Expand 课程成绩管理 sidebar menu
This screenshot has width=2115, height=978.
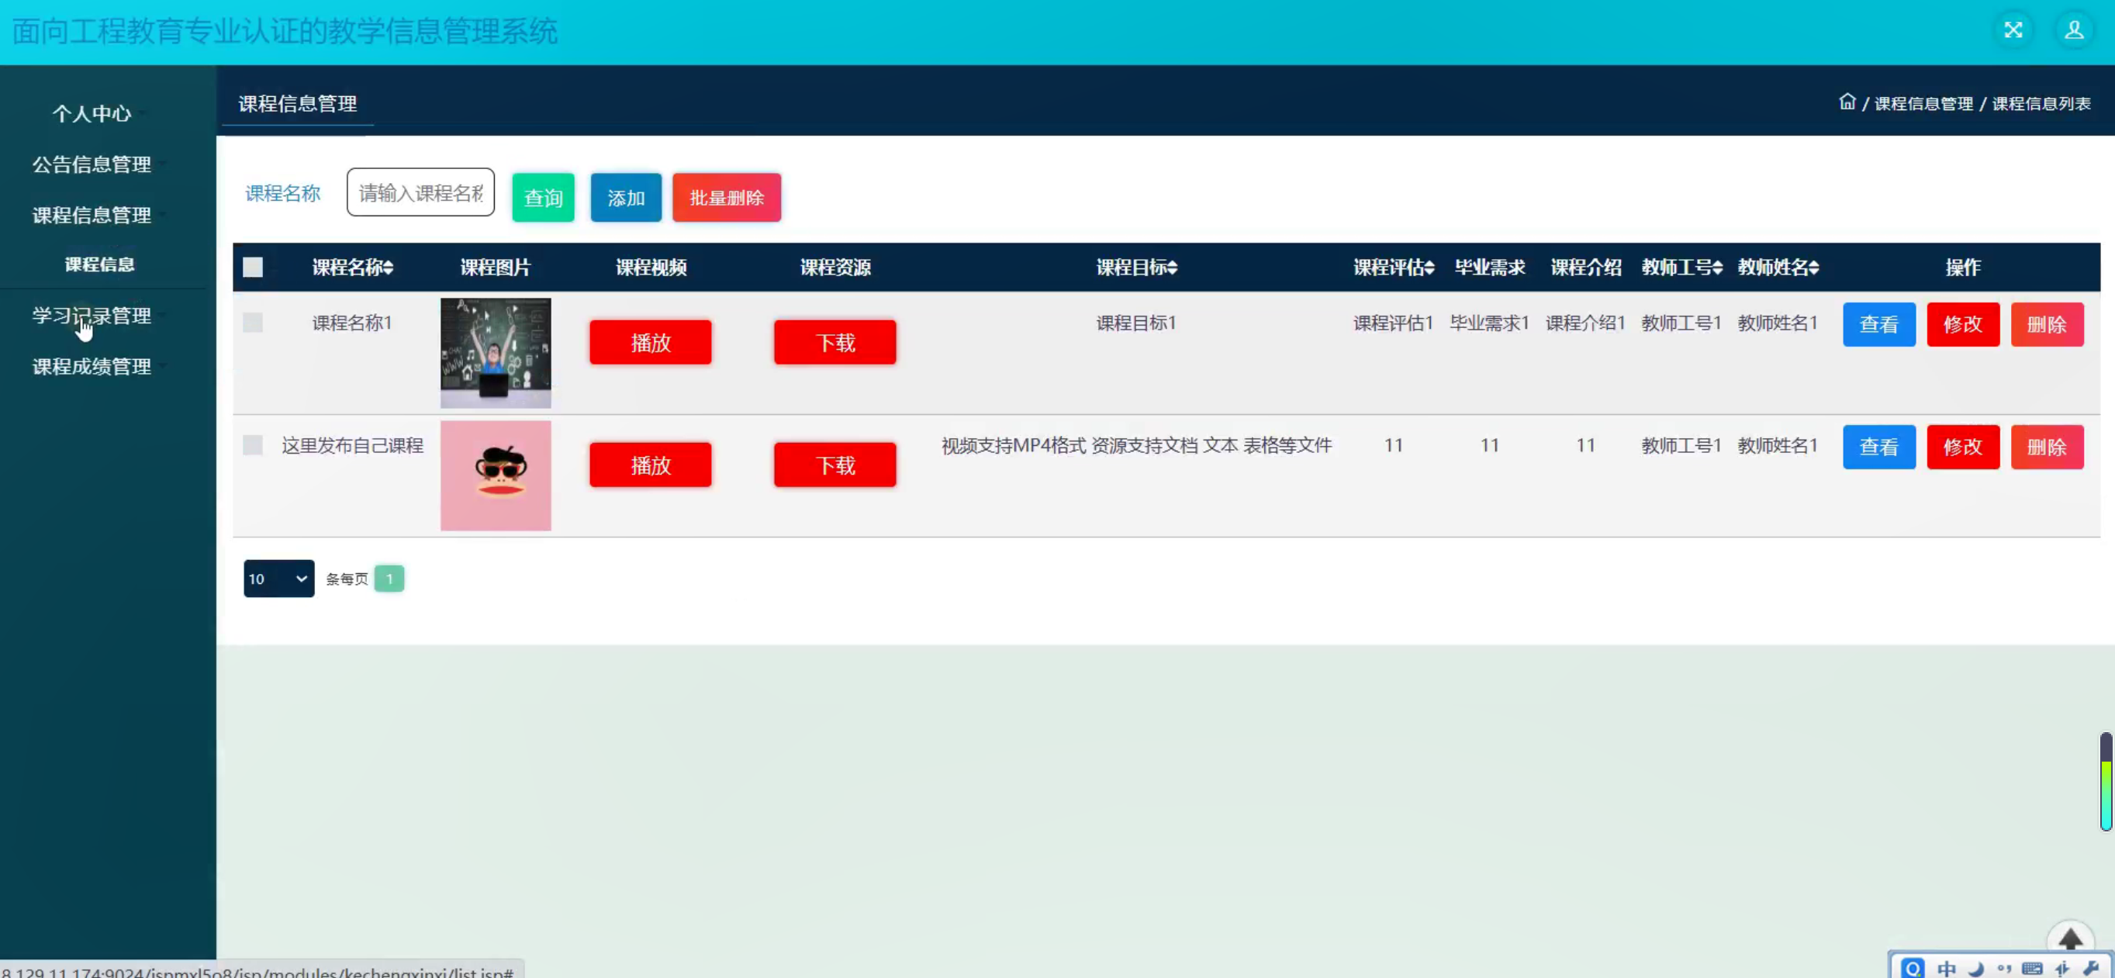[x=92, y=366]
